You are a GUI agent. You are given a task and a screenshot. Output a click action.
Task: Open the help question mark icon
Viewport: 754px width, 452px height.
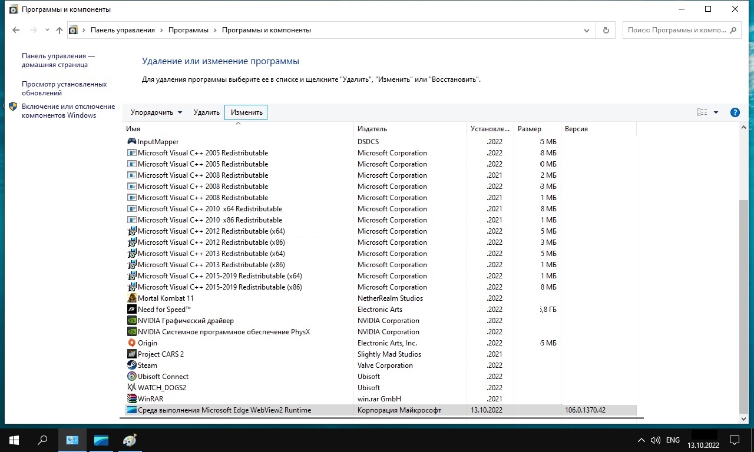tap(735, 112)
